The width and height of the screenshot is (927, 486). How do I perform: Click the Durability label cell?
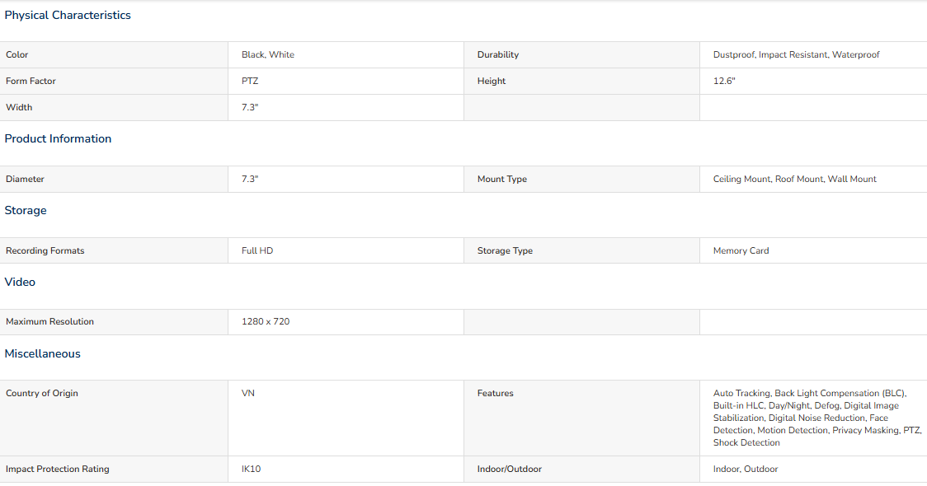pos(581,54)
